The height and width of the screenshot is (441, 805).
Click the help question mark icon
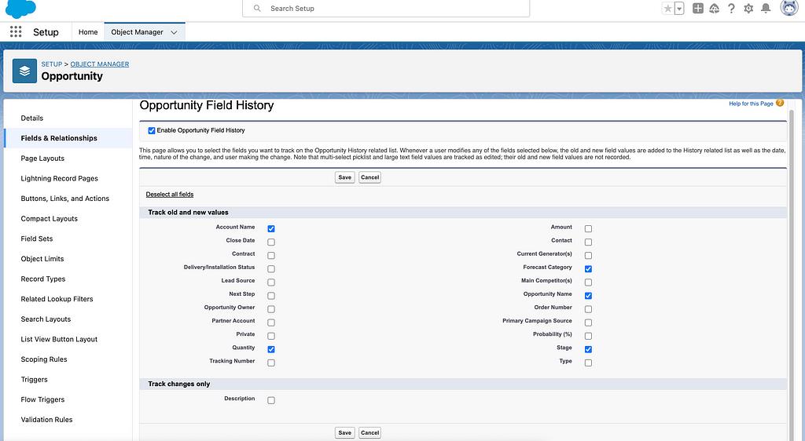pyautogui.click(x=731, y=9)
